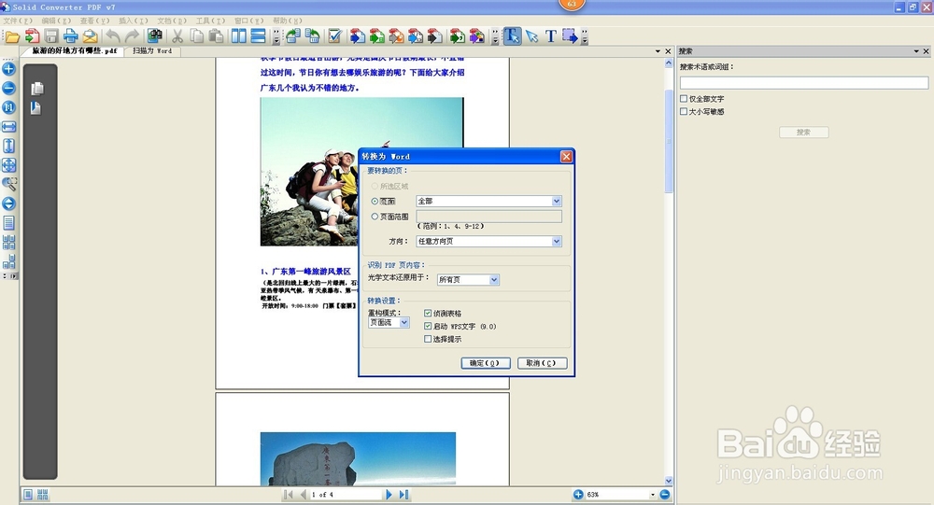Viewport: 934px width, 505px height.
Task: Click the status bar zoom-in plus icon
Action: point(578,495)
